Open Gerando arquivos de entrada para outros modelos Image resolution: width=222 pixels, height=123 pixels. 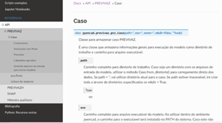(29, 68)
